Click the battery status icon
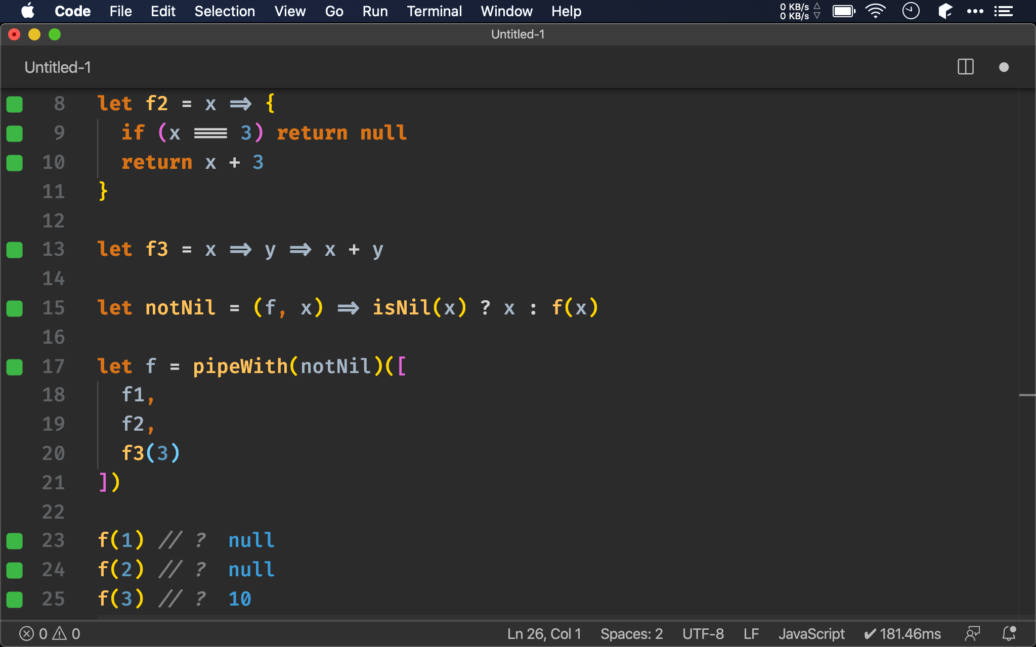 844,11
